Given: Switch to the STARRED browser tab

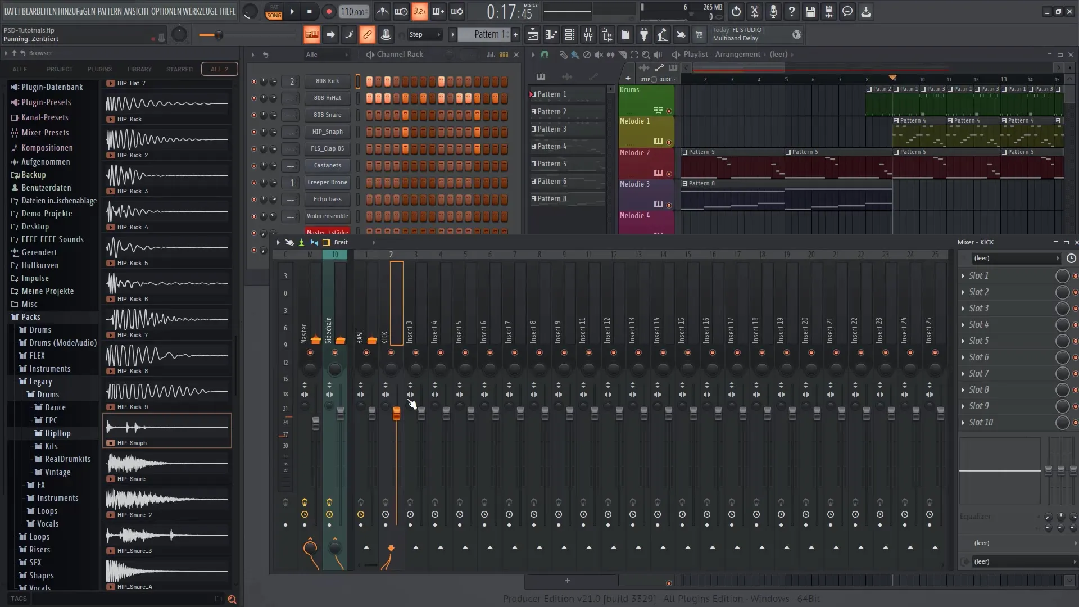Looking at the screenshot, I should (179, 70).
